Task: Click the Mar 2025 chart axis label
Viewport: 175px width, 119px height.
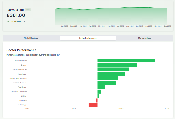Action: point(83,26)
